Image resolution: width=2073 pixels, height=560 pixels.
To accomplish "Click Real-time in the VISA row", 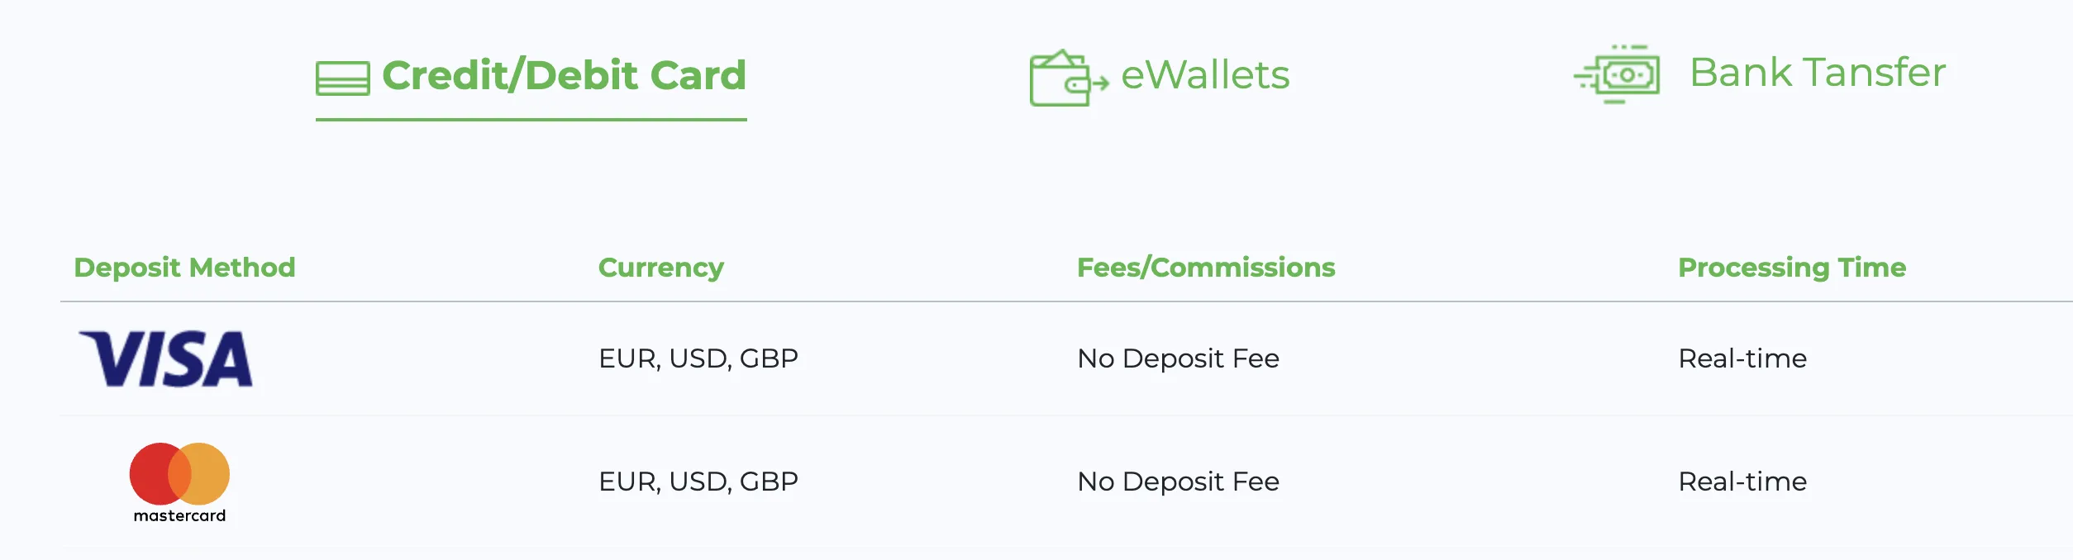I will 1742,358.
